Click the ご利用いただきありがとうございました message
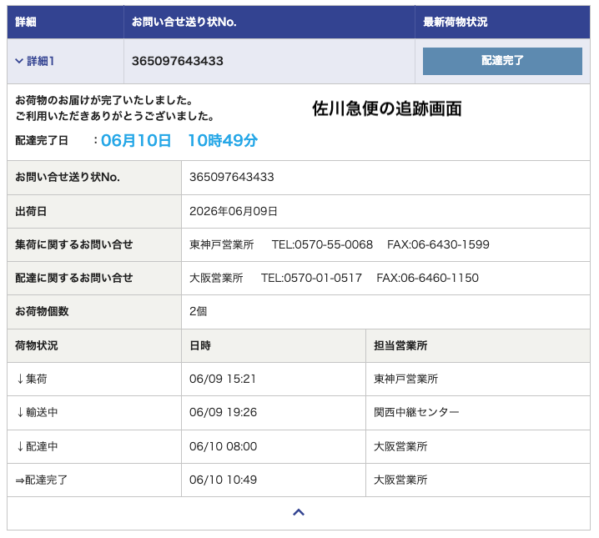The image size is (599, 538). (114, 116)
